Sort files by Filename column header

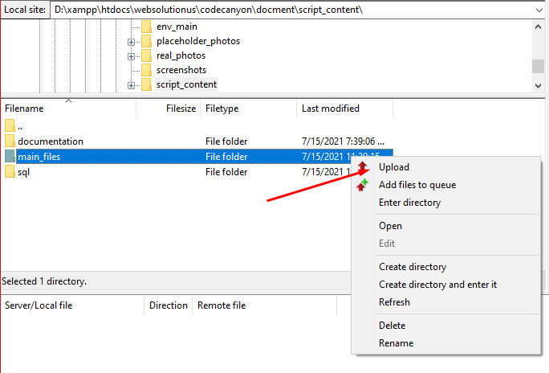(x=24, y=109)
